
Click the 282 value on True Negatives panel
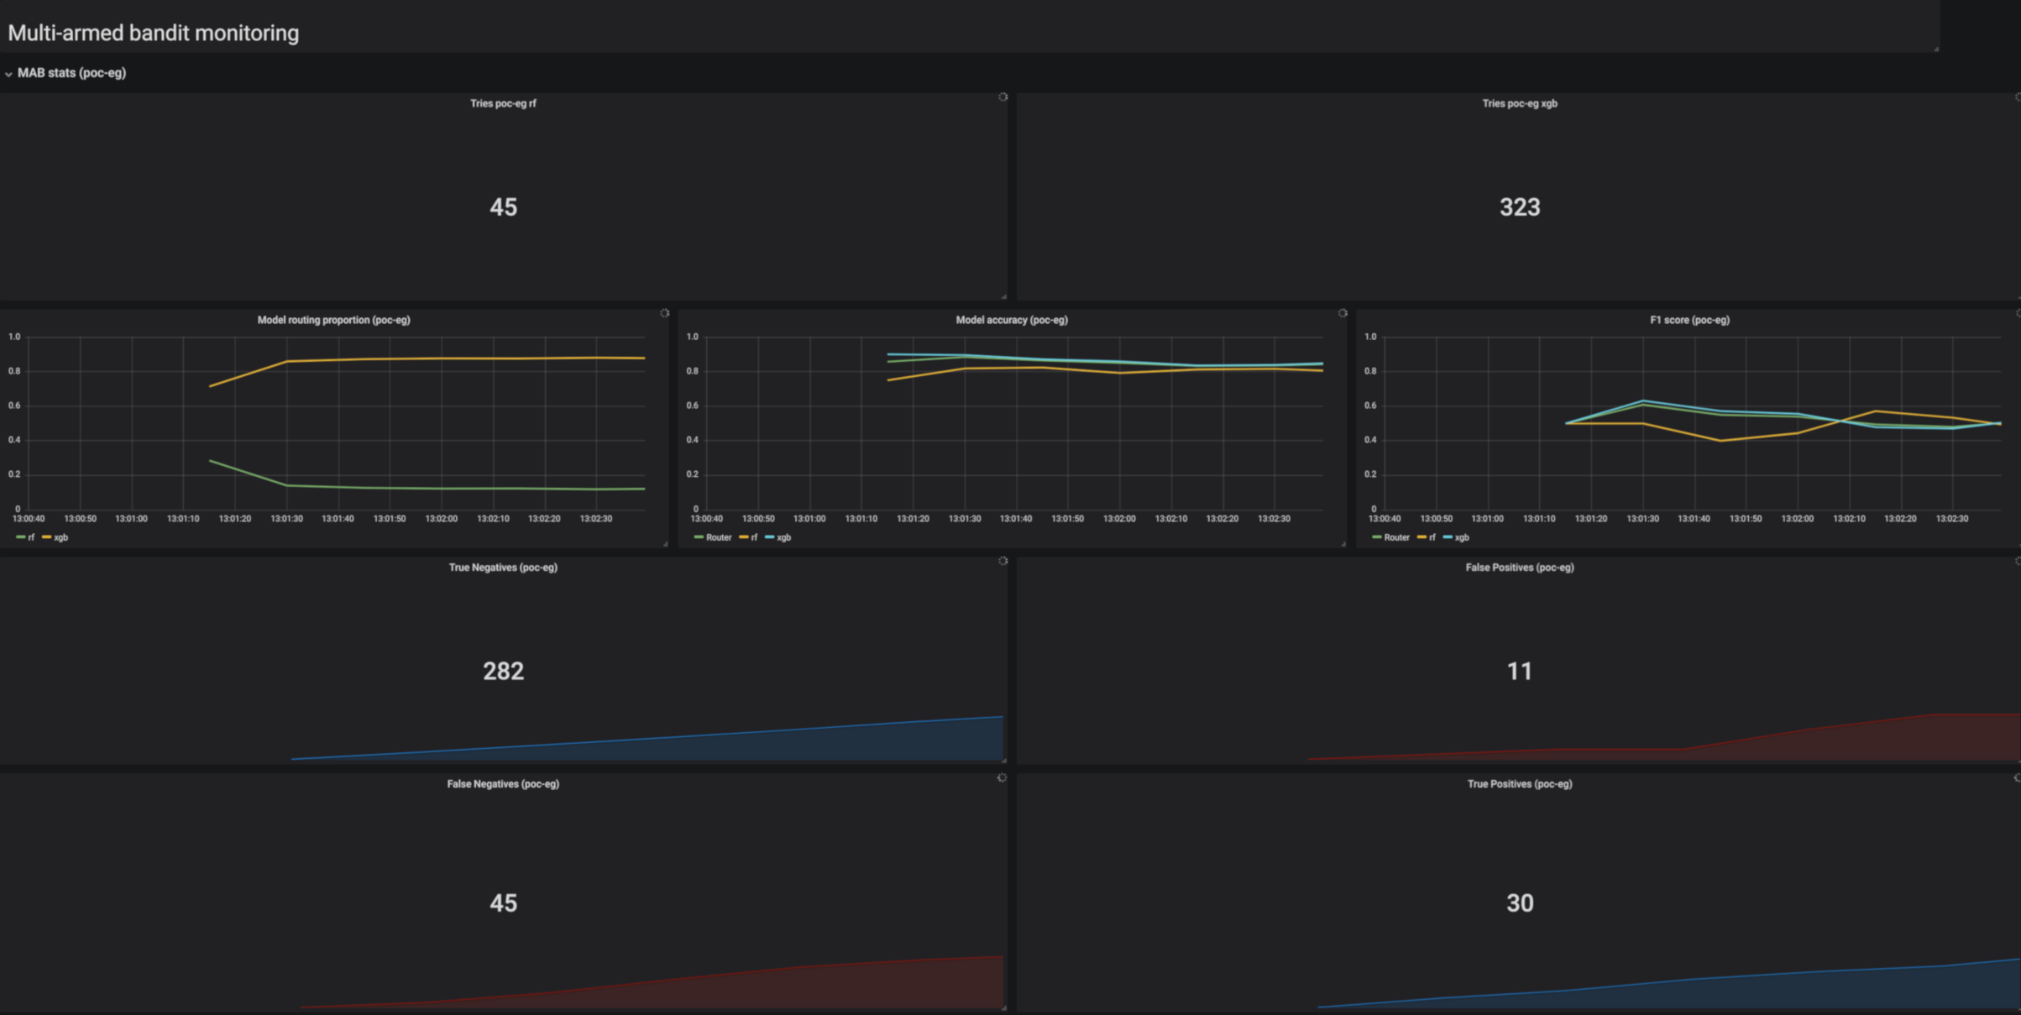point(504,670)
